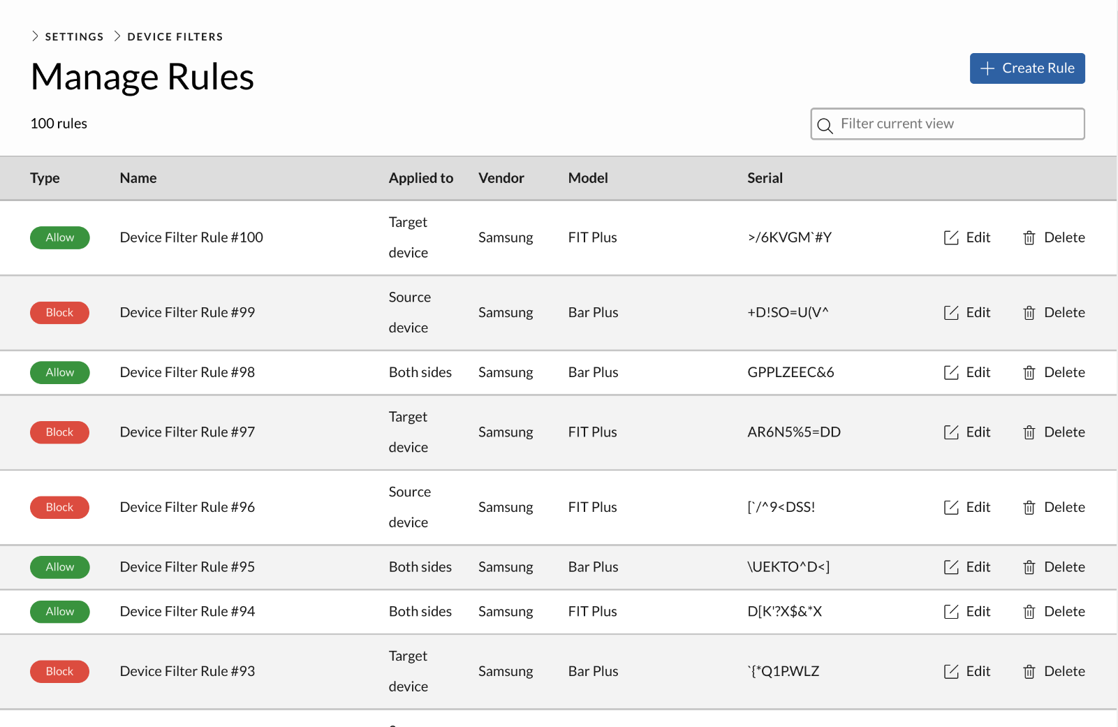Click the chevron before SETTINGS breadcrumb
Viewport: 1118px width, 727px height.
pyautogui.click(x=35, y=36)
